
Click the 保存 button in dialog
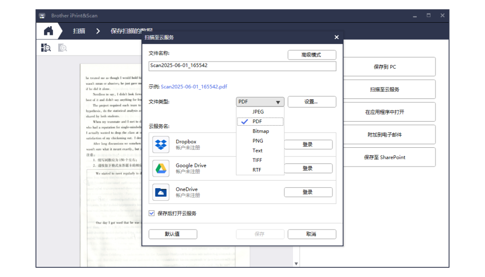tap(260, 234)
